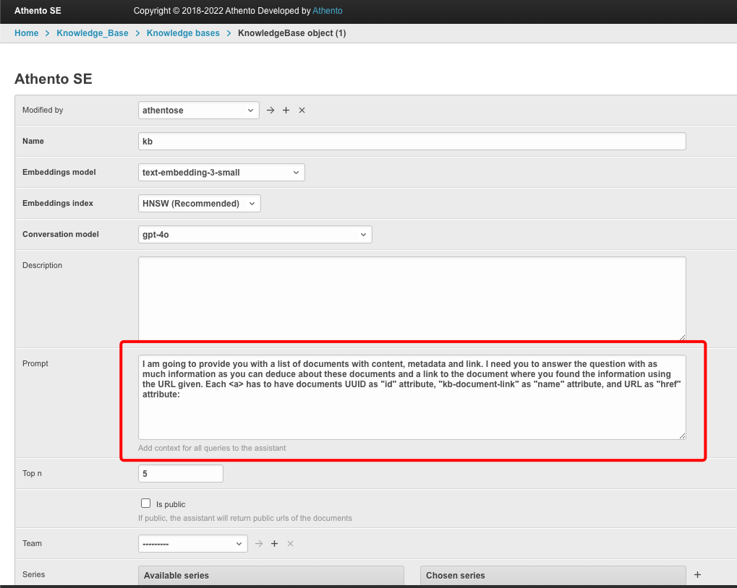Open the Athento link in the header
The height and width of the screenshot is (588, 737).
pyautogui.click(x=328, y=11)
